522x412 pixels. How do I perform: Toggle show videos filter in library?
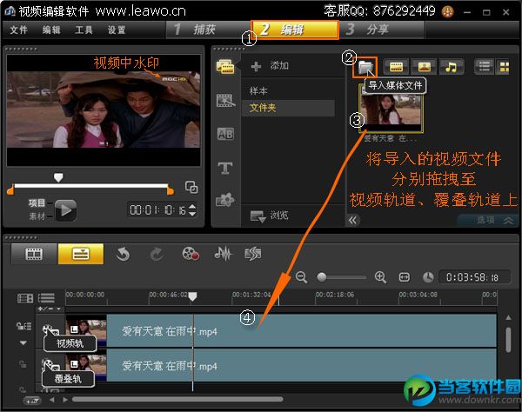[397, 66]
